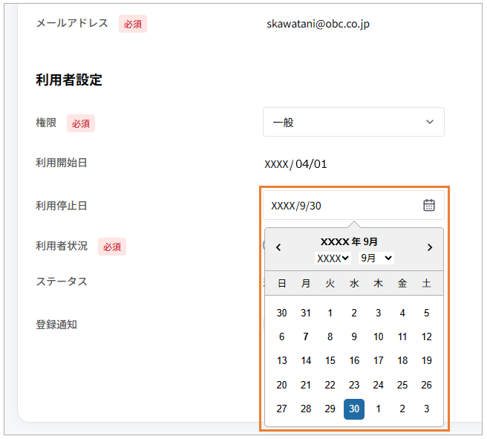Viewport: 487px width, 439px height.
Task: Select day 27 in the calendar
Action: coord(281,409)
